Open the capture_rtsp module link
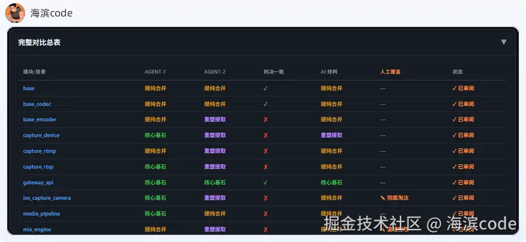Viewport: 526px width, 242px height. pyautogui.click(x=38, y=167)
